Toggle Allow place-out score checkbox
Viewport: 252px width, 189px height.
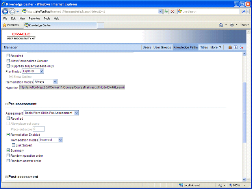pos(8,124)
